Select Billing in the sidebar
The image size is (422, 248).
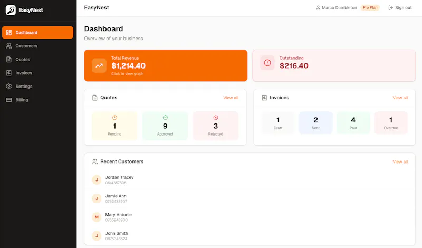(x=37, y=100)
